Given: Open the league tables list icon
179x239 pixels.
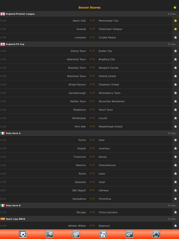Looking at the screenshot, I should (x=76, y=234).
